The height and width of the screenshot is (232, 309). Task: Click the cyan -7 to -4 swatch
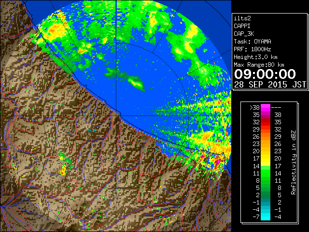coord(266,217)
